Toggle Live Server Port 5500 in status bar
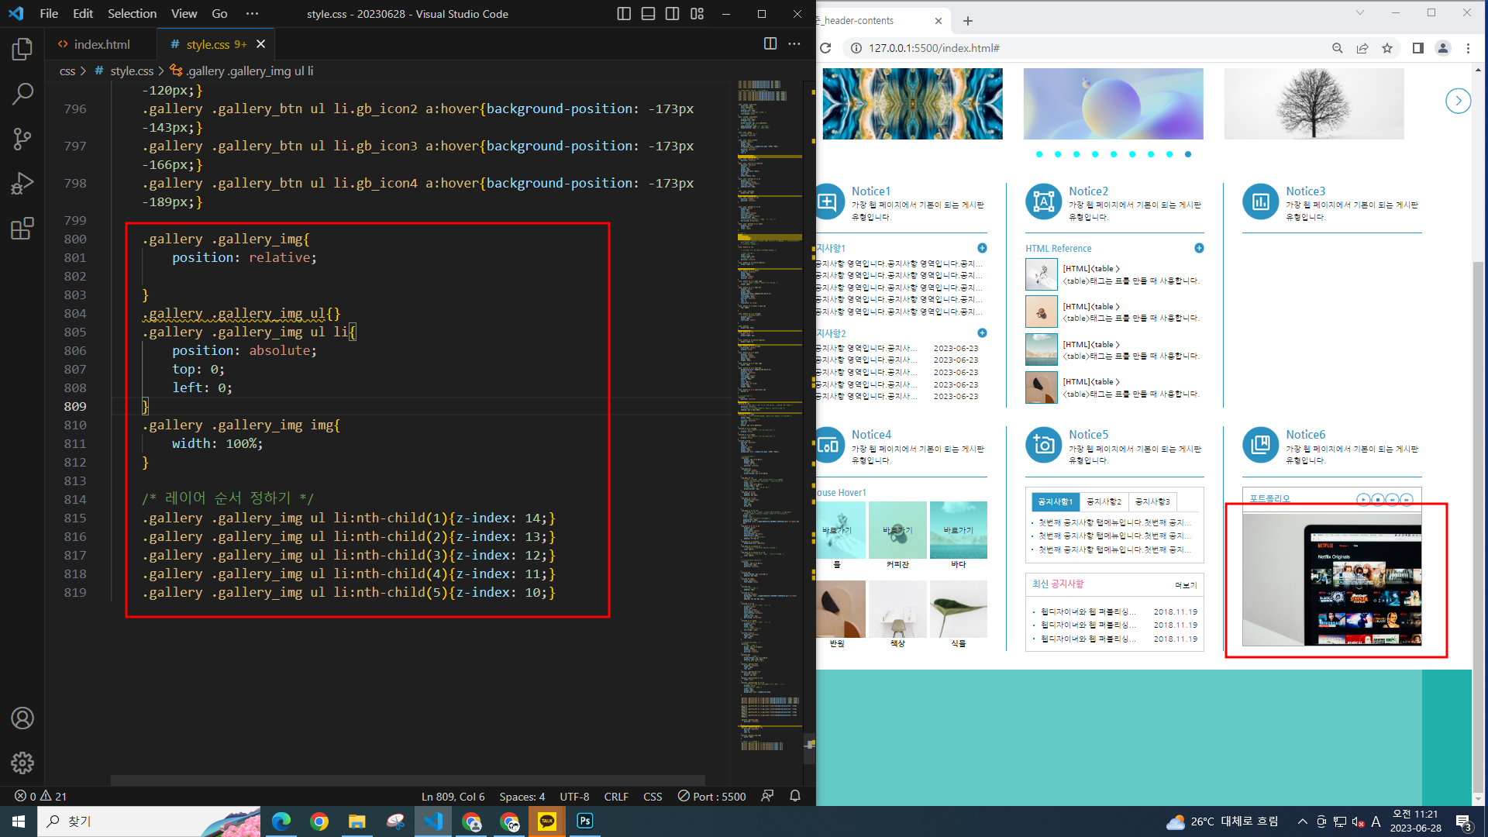 pyautogui.click(x=711, y=796)
